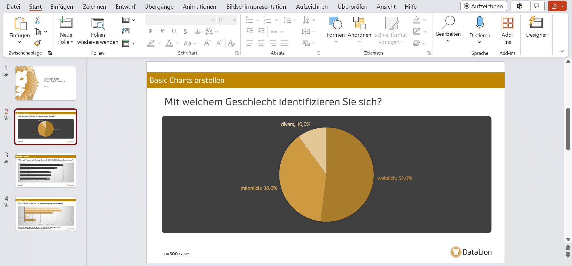Switch to the Animationen tab
This screenshot has width=572, height=266.
click(200, 7)
